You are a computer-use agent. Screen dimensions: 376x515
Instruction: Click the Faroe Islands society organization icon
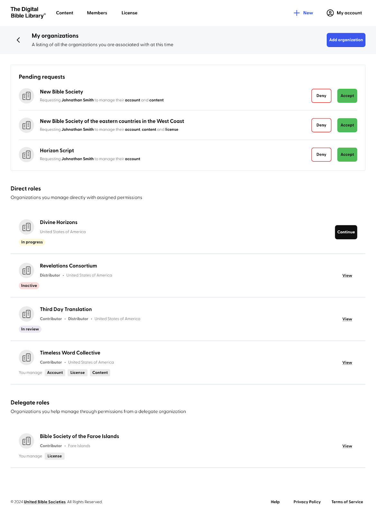click(x=26, y=441)
